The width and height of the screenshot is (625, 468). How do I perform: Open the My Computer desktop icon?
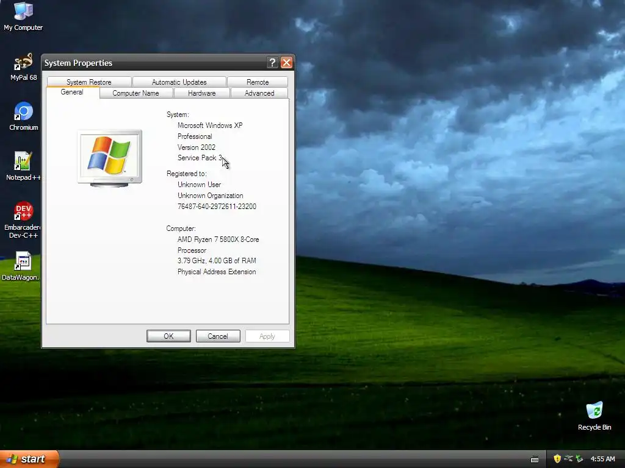point(23,16)
